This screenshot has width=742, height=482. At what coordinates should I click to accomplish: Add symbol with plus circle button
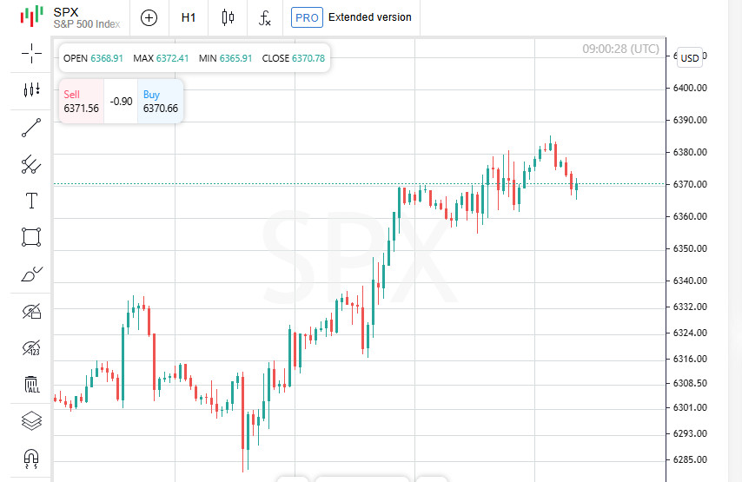coord(149,18)
